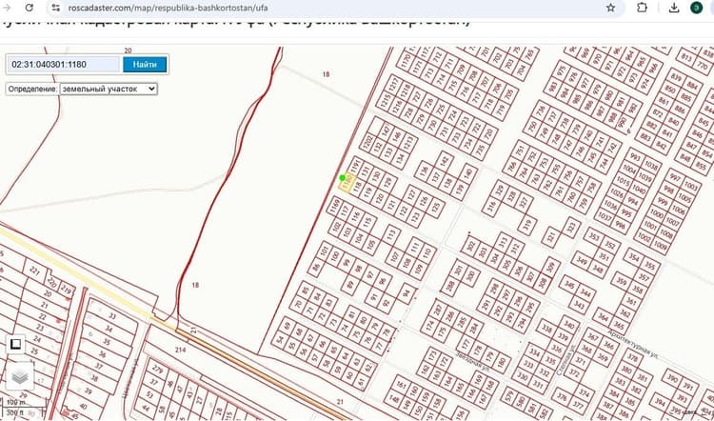Reload the page with the refresh icon
Image resolution: width=714 pixels, height=421 pixels.
29,8
